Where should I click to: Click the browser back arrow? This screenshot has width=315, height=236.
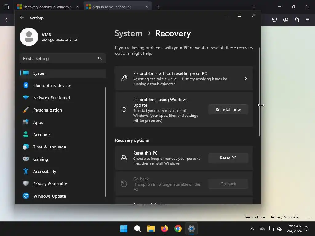coord(7,20)
